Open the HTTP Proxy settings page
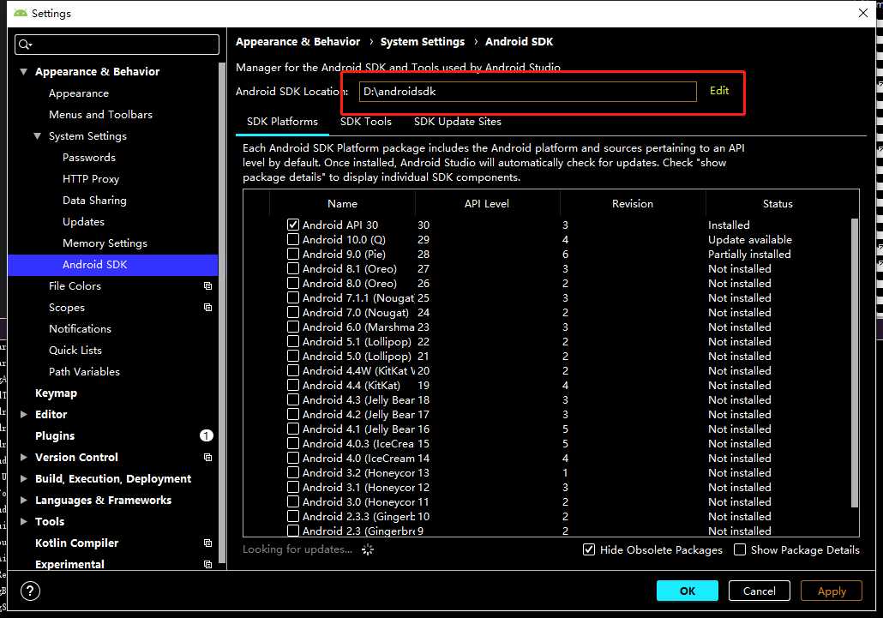883x618 pixels. click(91, 179)
